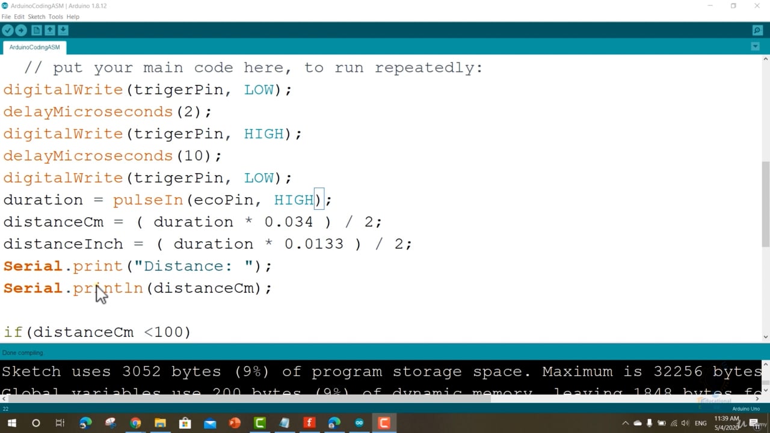770x433 pixels.
Task: Select the ArduinoCodingASM sketch tab
Action: 34,47
